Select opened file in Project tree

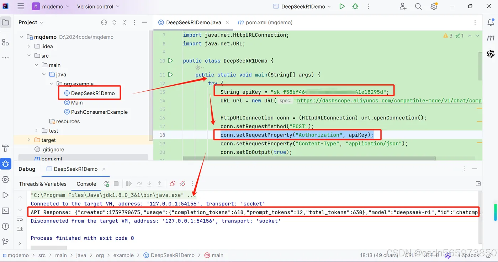click(104, 22)
